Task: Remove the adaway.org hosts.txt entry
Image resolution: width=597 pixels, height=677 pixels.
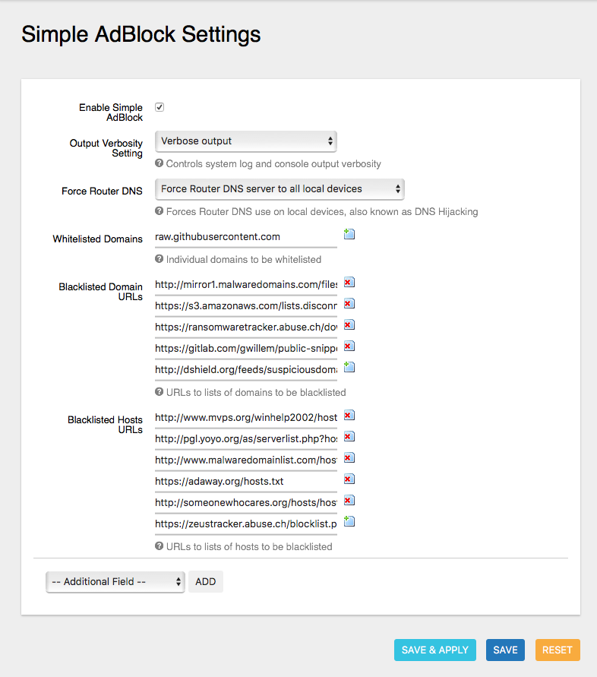Action: pos(349,479)
